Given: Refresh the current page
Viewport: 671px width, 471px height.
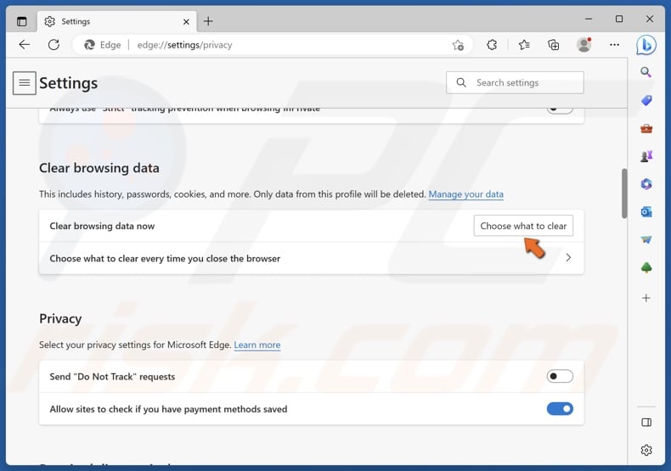Looking at the screenshot, I should pyautogui.click(x=54, y=44).
